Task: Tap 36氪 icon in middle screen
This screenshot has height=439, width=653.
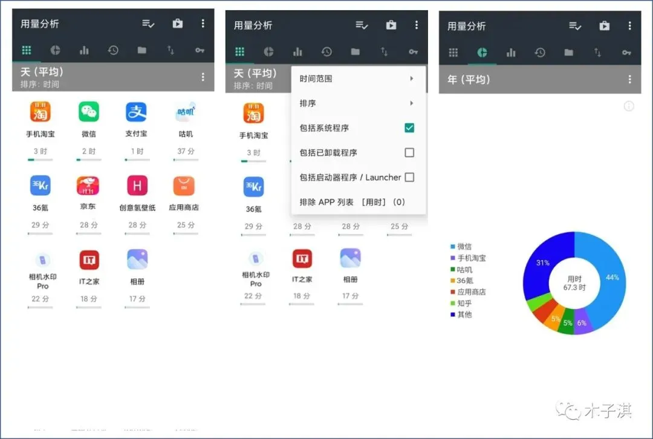Action: click(253, 187)
